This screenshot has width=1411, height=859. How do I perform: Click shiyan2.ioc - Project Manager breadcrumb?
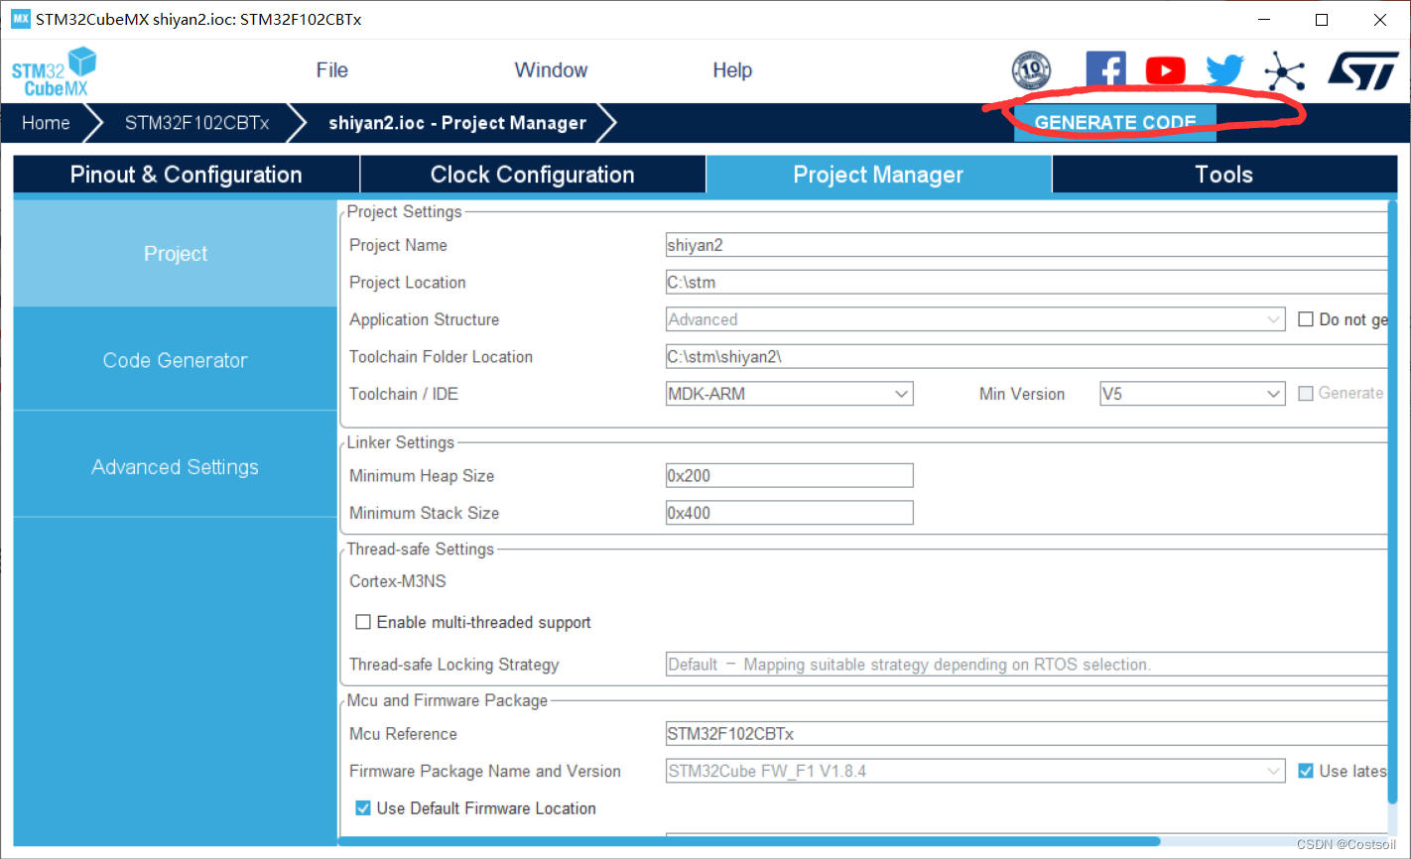coord(457,123)
